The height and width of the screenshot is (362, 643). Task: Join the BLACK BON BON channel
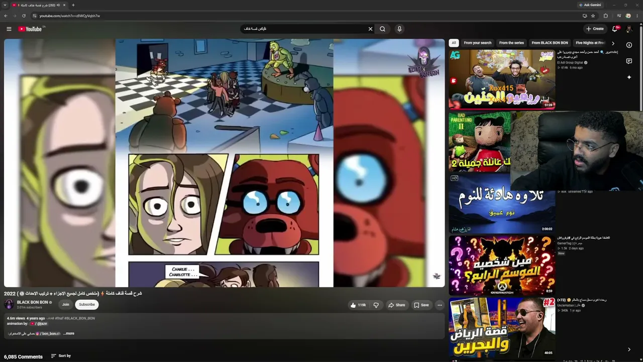pos(65,304)
